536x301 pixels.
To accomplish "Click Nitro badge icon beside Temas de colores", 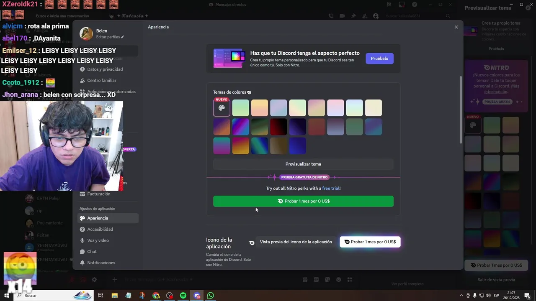I will [249, 92].
